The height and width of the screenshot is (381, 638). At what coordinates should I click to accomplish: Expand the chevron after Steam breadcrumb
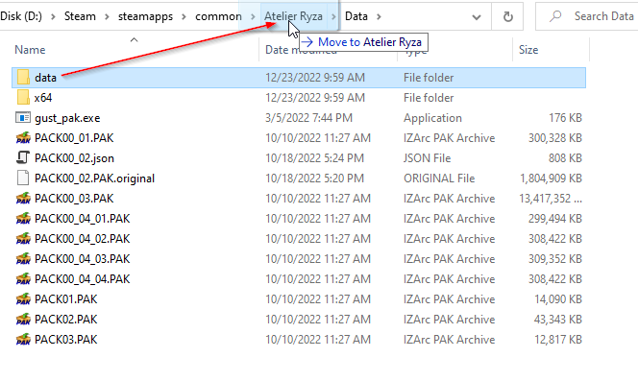pyautogui.click(x=107, y=16)
